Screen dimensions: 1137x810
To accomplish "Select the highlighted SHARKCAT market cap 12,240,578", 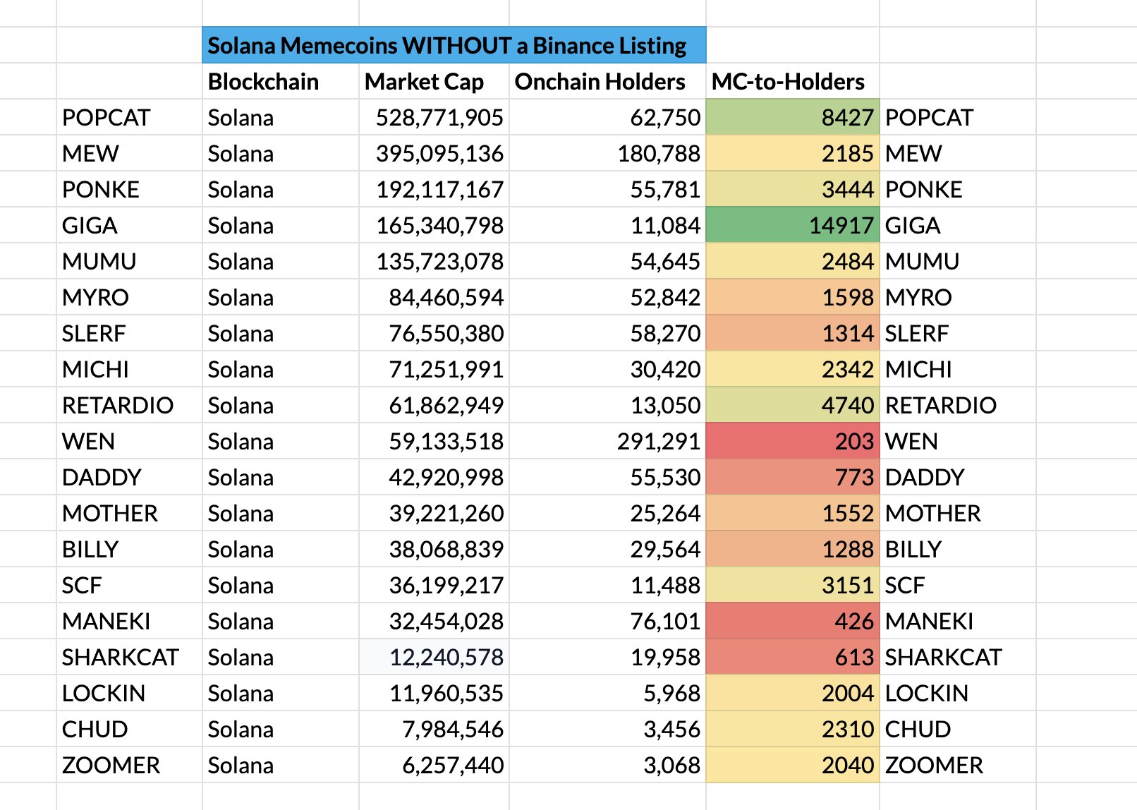I will click(434, 658).
